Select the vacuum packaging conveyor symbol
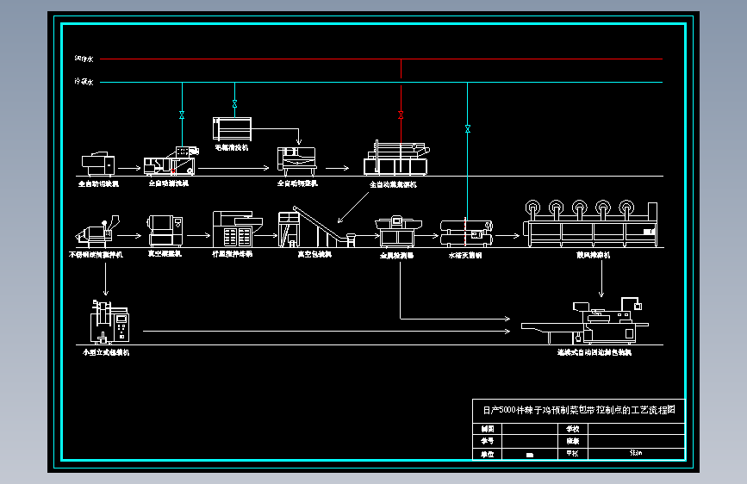This screenshot has width=747, height=484. [x=317, y=226]
